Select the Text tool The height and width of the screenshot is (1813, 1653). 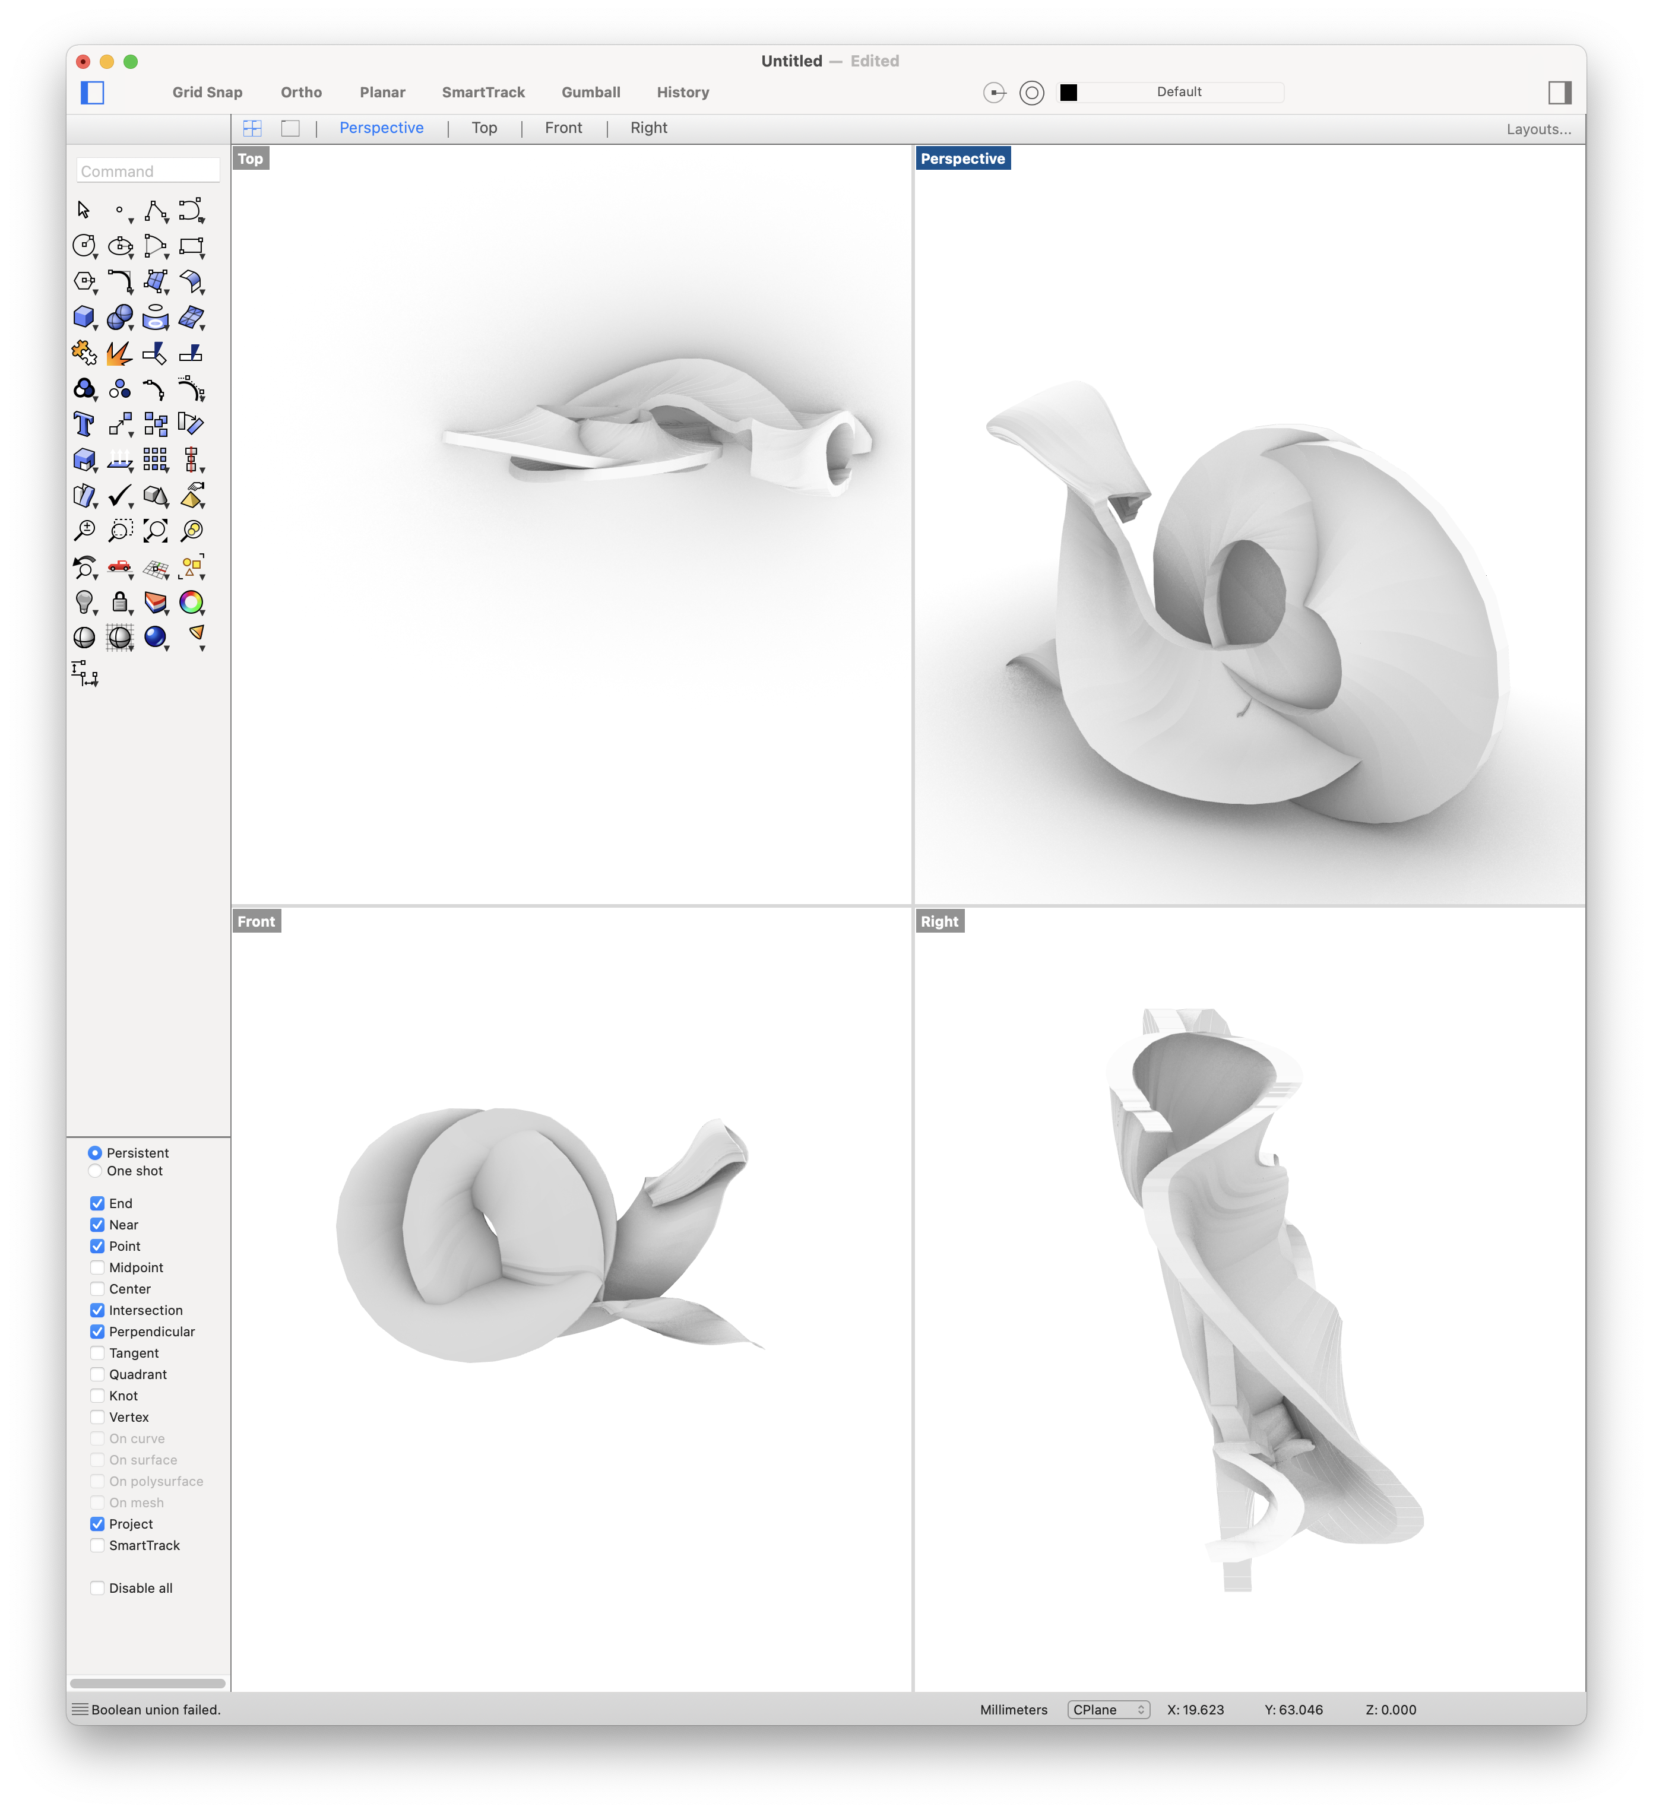[x=84, y=424]
